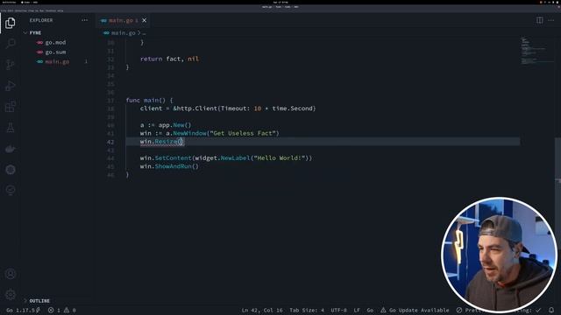Open go.sum in the explorer
The height and width of the screenshot is (315, 561).
(55, 52)
